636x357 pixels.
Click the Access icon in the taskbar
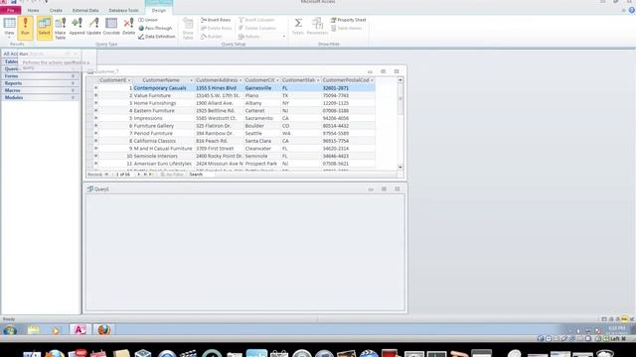pyautogui.click(x=79, y=330)
